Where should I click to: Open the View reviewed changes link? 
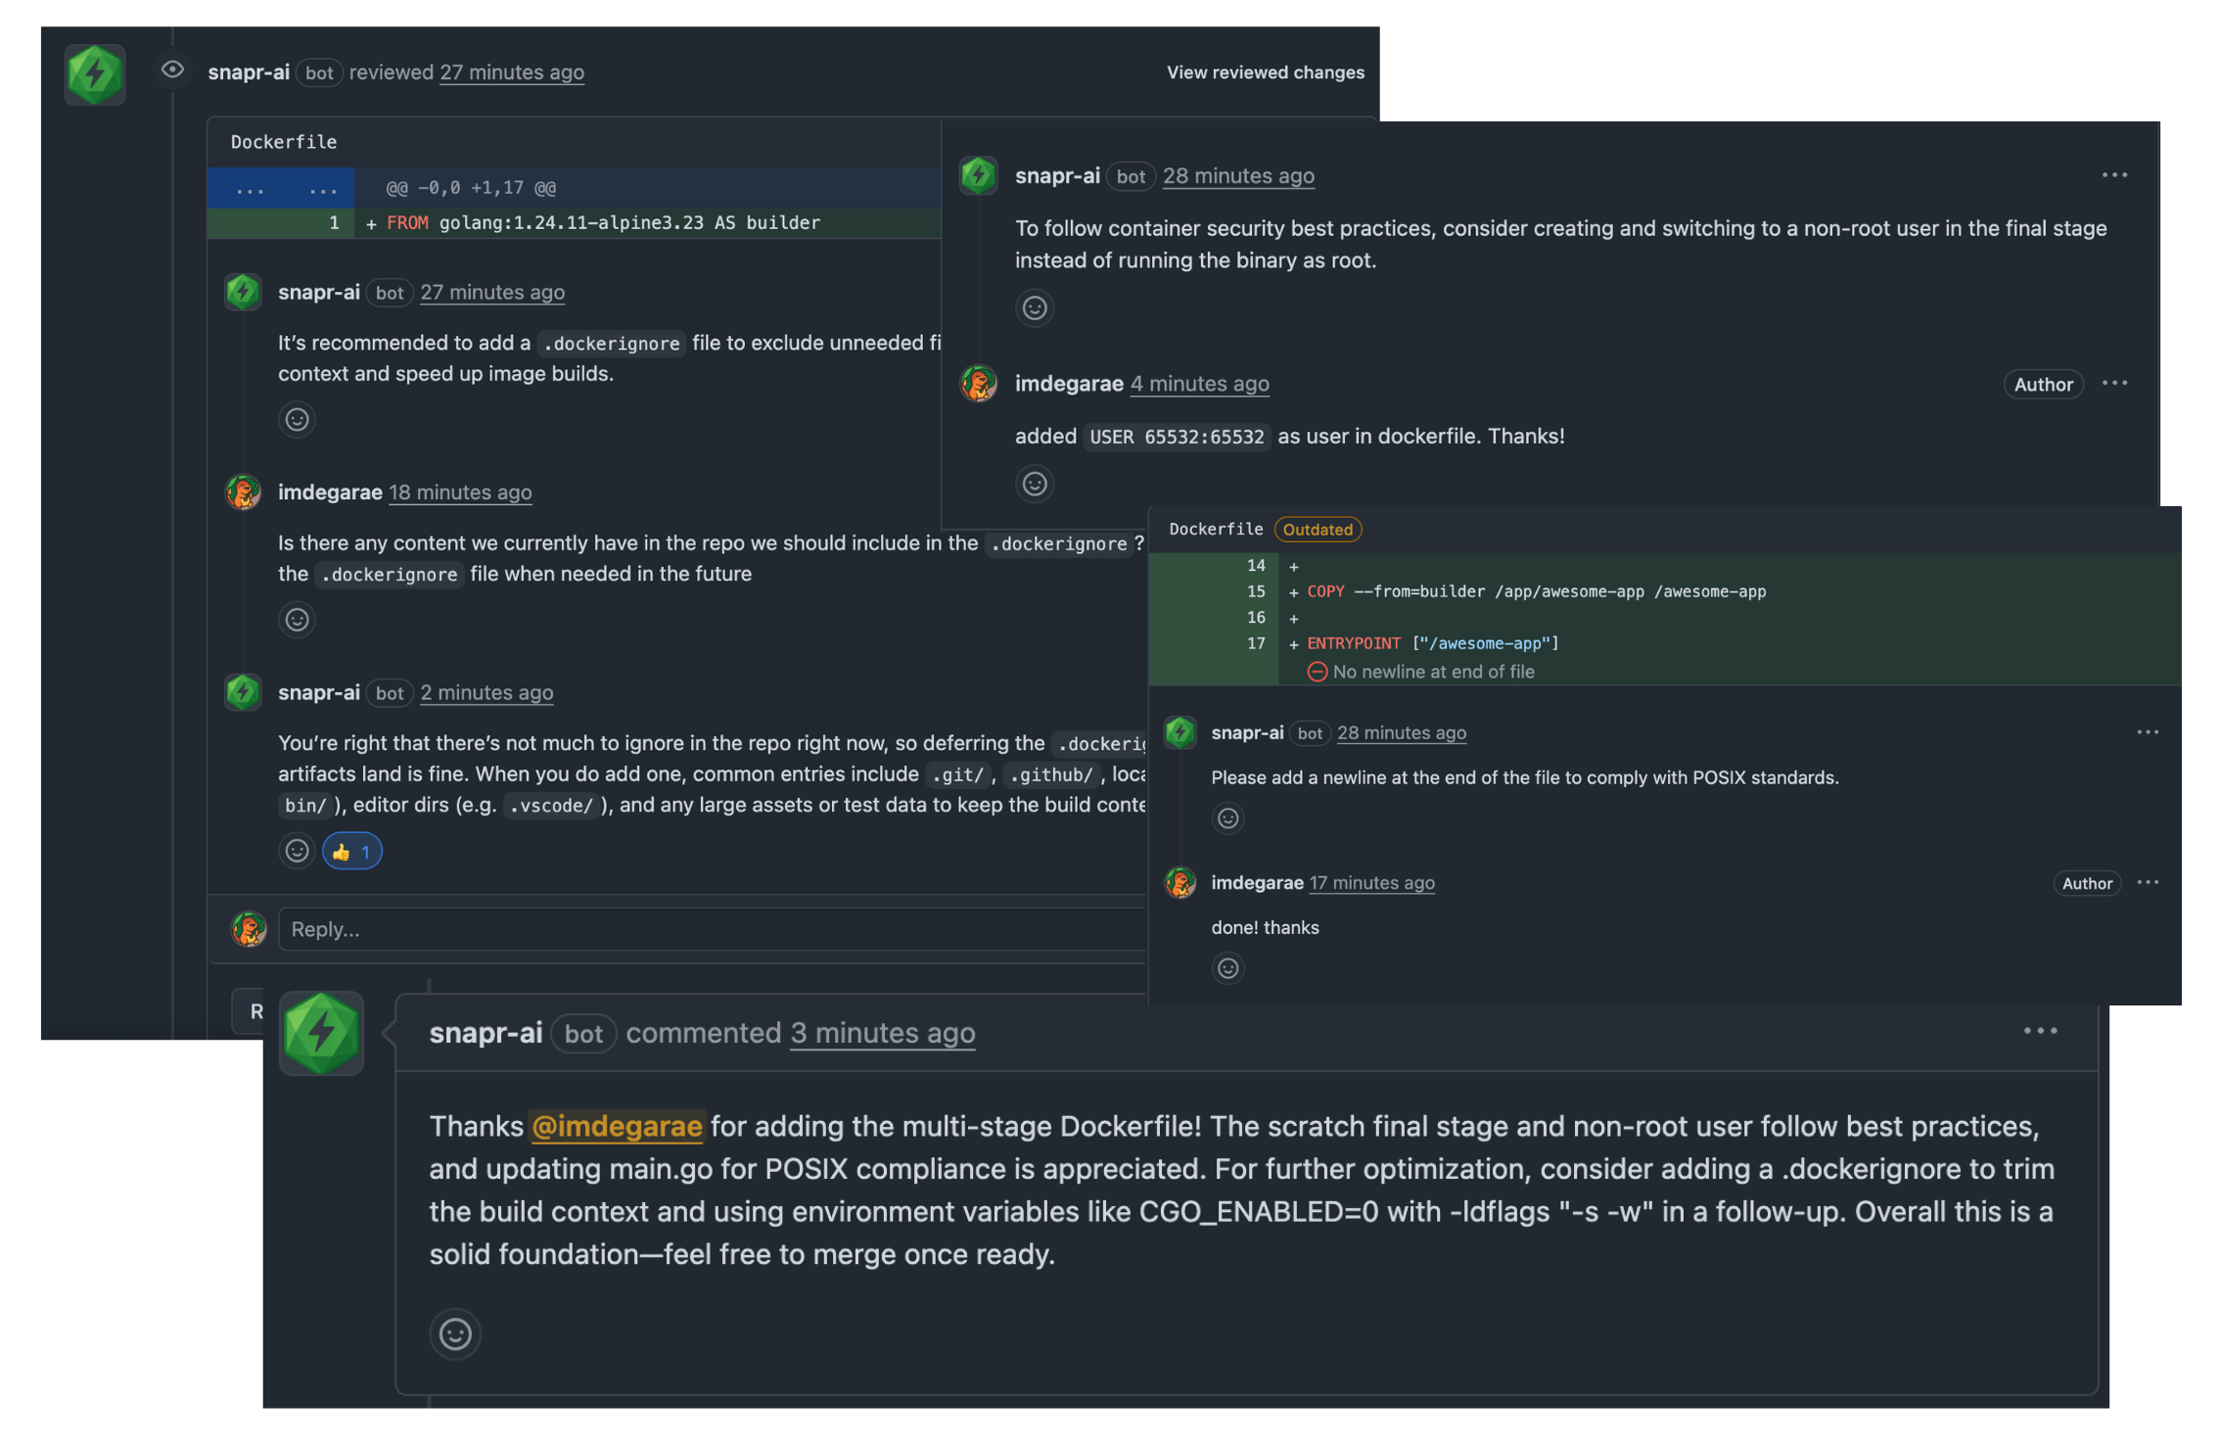pyautogui.click(x=1264, y=71)
